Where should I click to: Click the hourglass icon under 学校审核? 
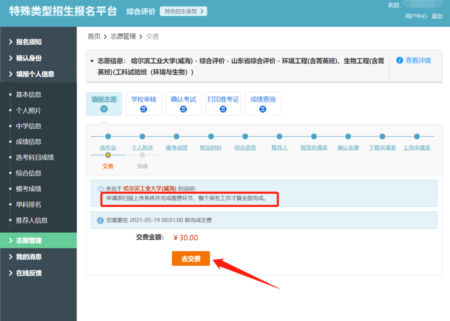pos(143,109)
